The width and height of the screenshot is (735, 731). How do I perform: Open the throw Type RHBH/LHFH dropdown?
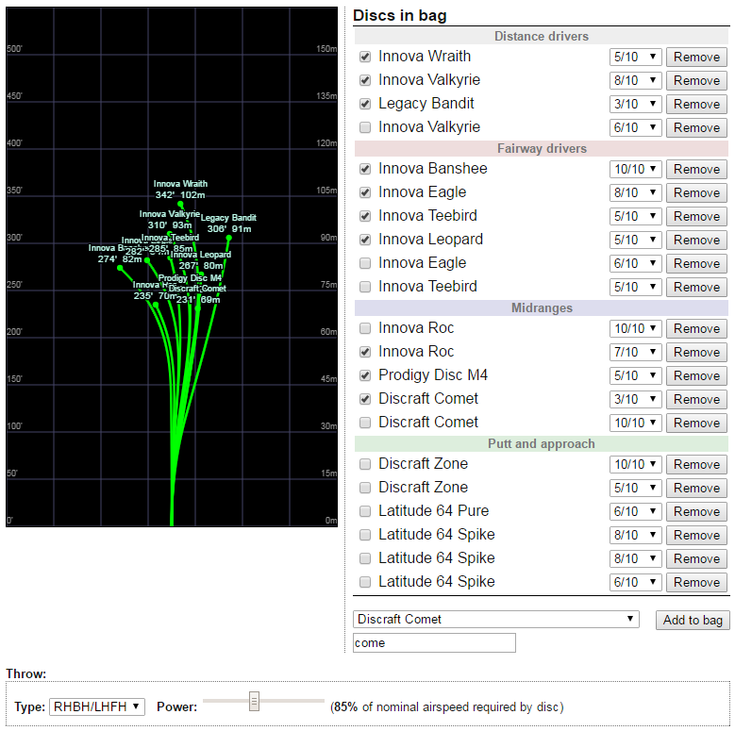pos(97,706)
